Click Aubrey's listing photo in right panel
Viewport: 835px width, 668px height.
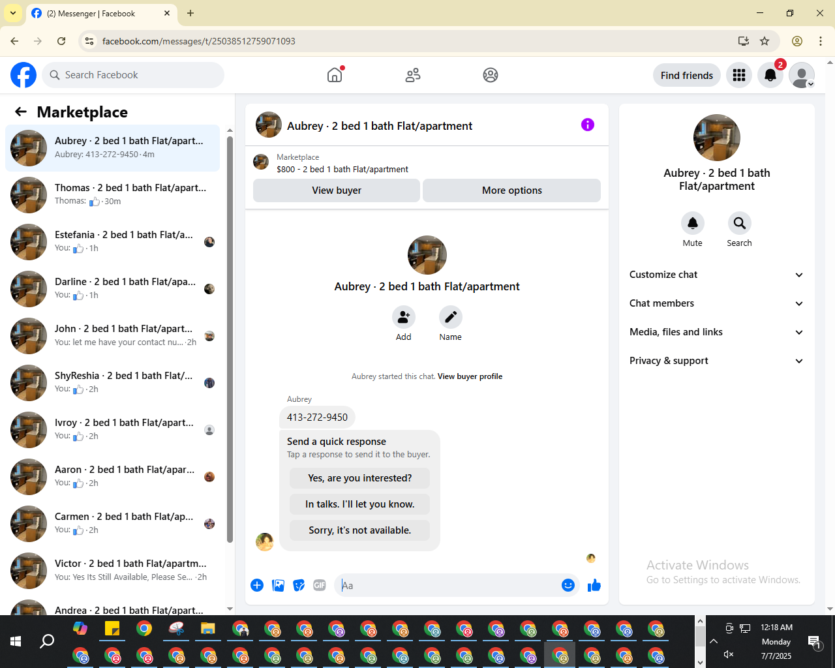717,138
